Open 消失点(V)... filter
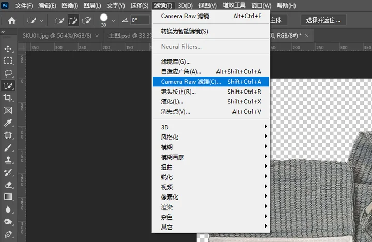The width and height of the screenshot is (372, 242). click(211, 112)
